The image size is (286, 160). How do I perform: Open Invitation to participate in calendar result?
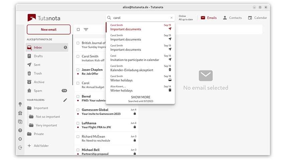[x=140, y=58]
